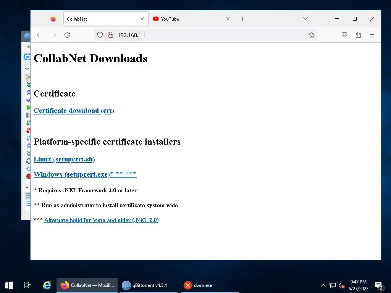This screenshot has height=293, width=391.
Task: Open the dwm.exe error taskbar item
Action: tap(210, 285)
